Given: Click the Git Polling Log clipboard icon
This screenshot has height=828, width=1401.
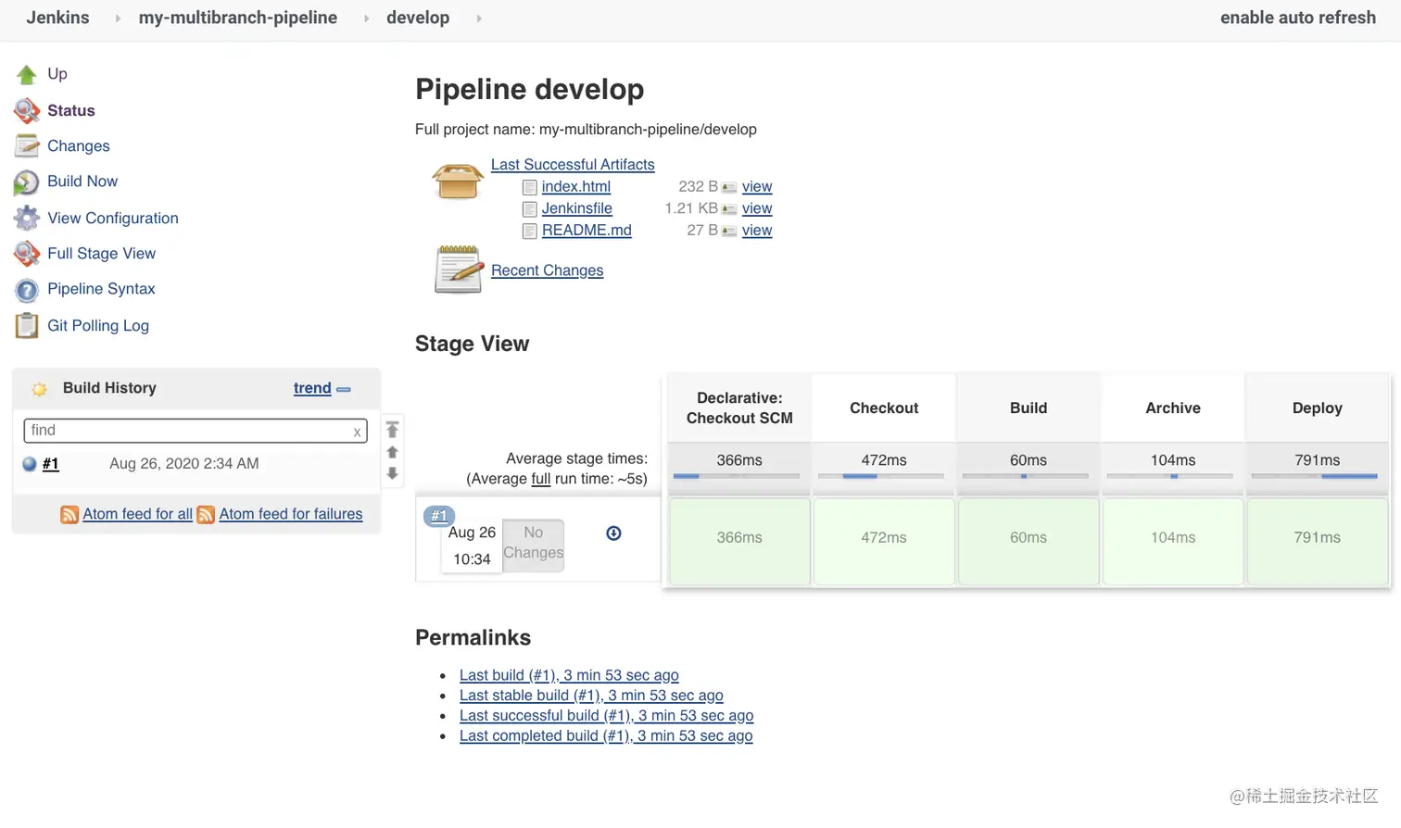Looking at the screenshot, I should pos(27,326).
